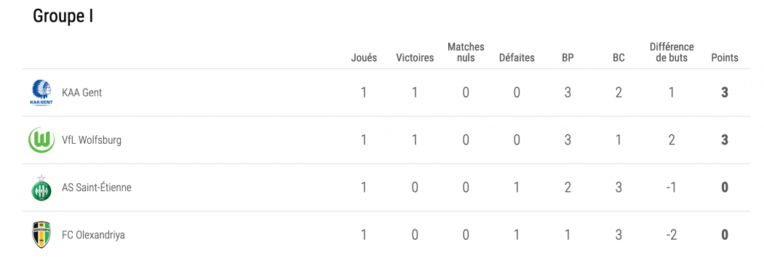Click the KAA Gent club logo
The width and height of the screenshot is (764, 263).
[41, 93]
